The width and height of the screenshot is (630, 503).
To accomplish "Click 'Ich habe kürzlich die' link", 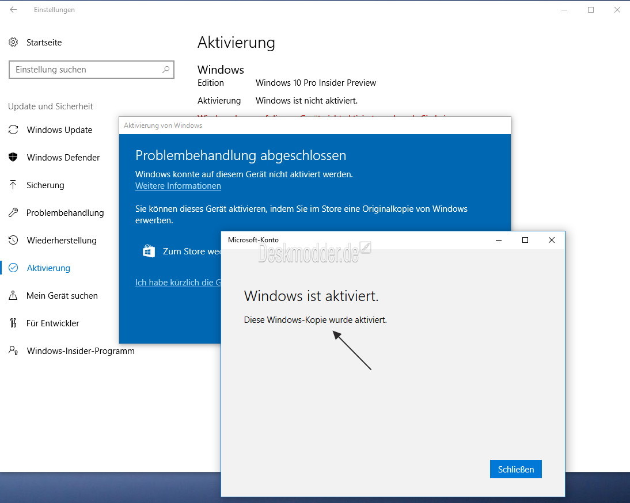I will (x=178, y=283).
